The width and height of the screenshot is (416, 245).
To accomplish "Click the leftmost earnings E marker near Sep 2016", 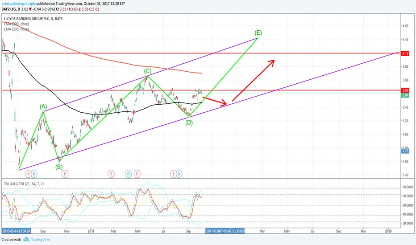I will pos(28,174).
